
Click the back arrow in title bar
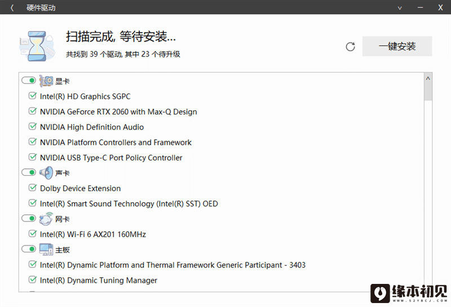click(x=12, y=8)
